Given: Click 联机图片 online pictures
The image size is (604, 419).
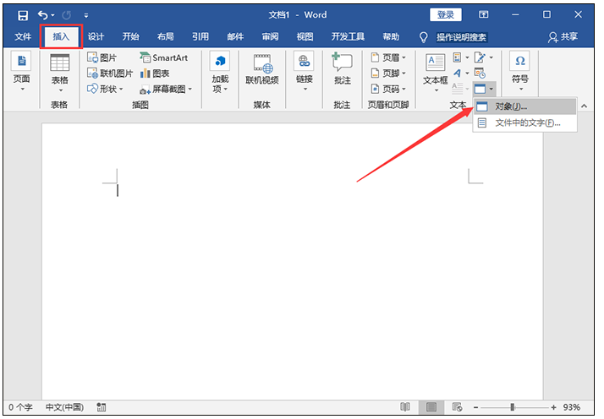Looking at the screenshot, I should [x=110, y=73].
